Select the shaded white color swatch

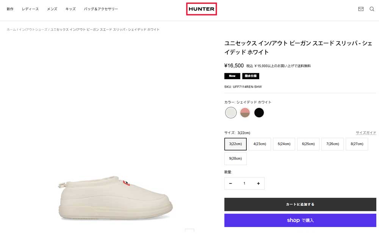(231, 113)
